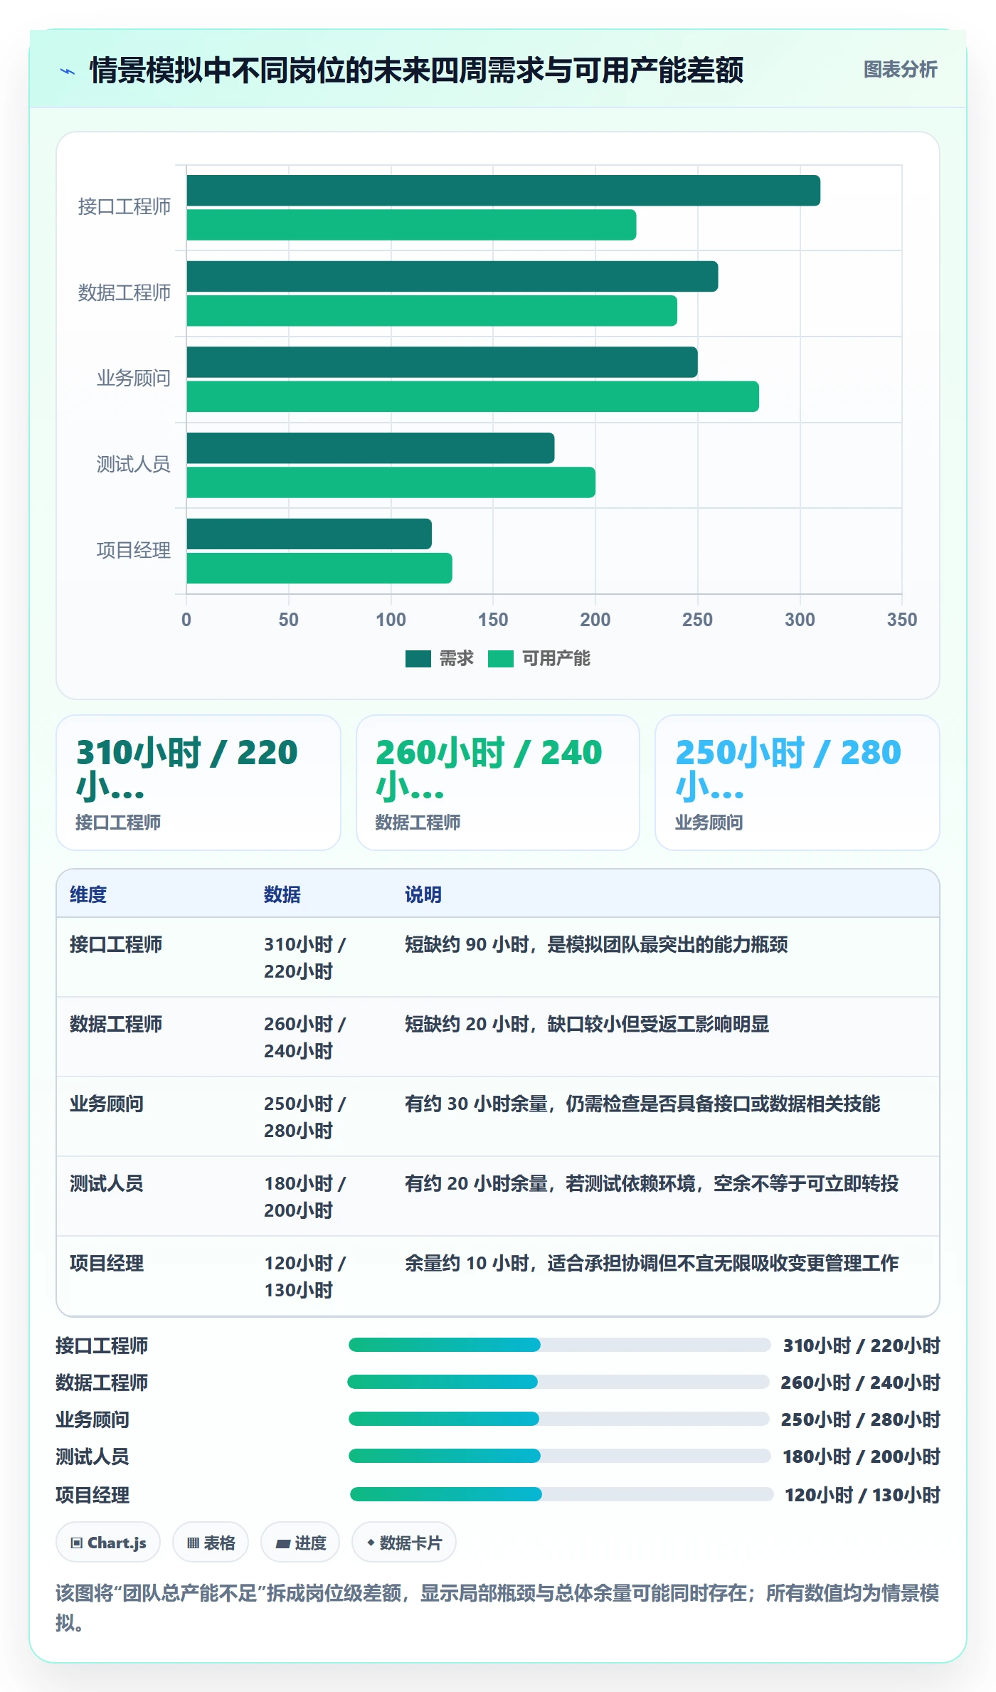The image size is (996, 1692).
Task: Click the 业务顾问 progress bar
Action: [559, 1419]
